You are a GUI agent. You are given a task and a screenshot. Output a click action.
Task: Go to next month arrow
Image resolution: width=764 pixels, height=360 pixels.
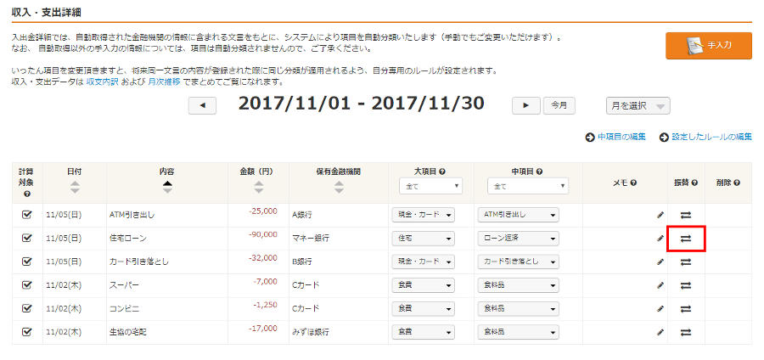[x=525, y=105]
